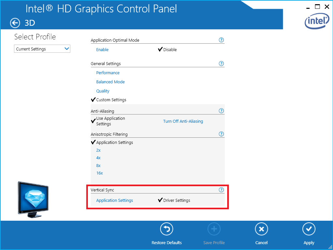Screen dimensions: 333x250
Task: Click the monitor with diamond preview image
Action: pos(33,200)
